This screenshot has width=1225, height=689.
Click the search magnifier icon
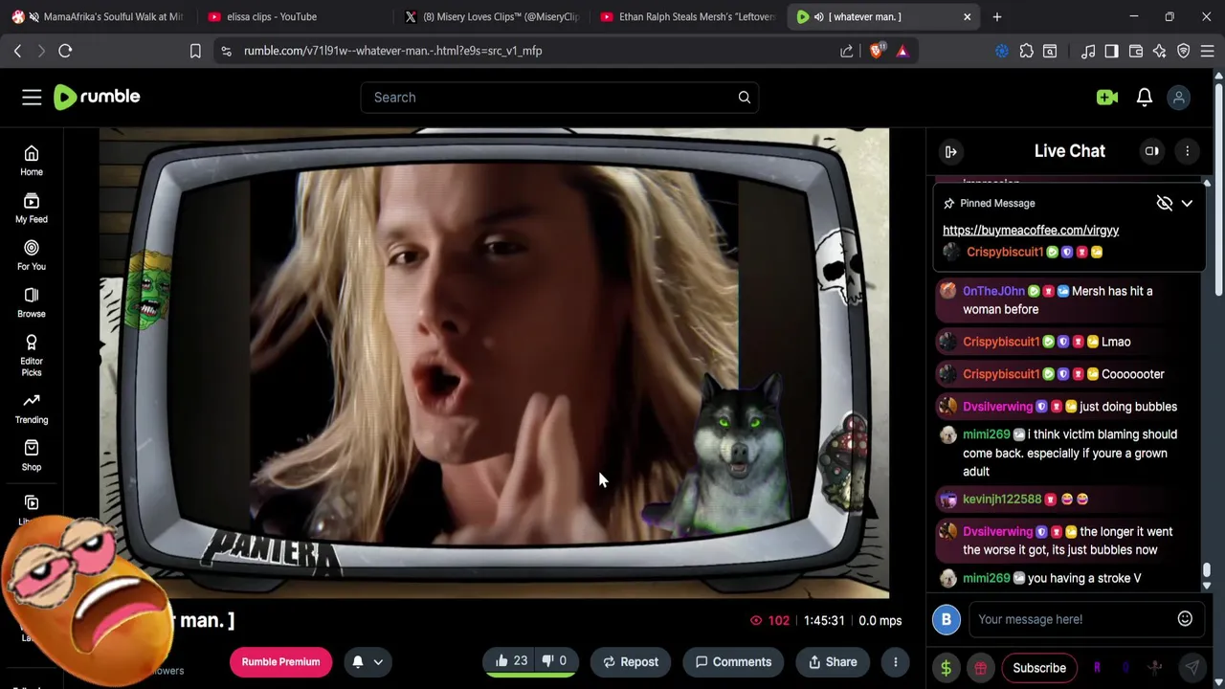[x=745, y=97]
